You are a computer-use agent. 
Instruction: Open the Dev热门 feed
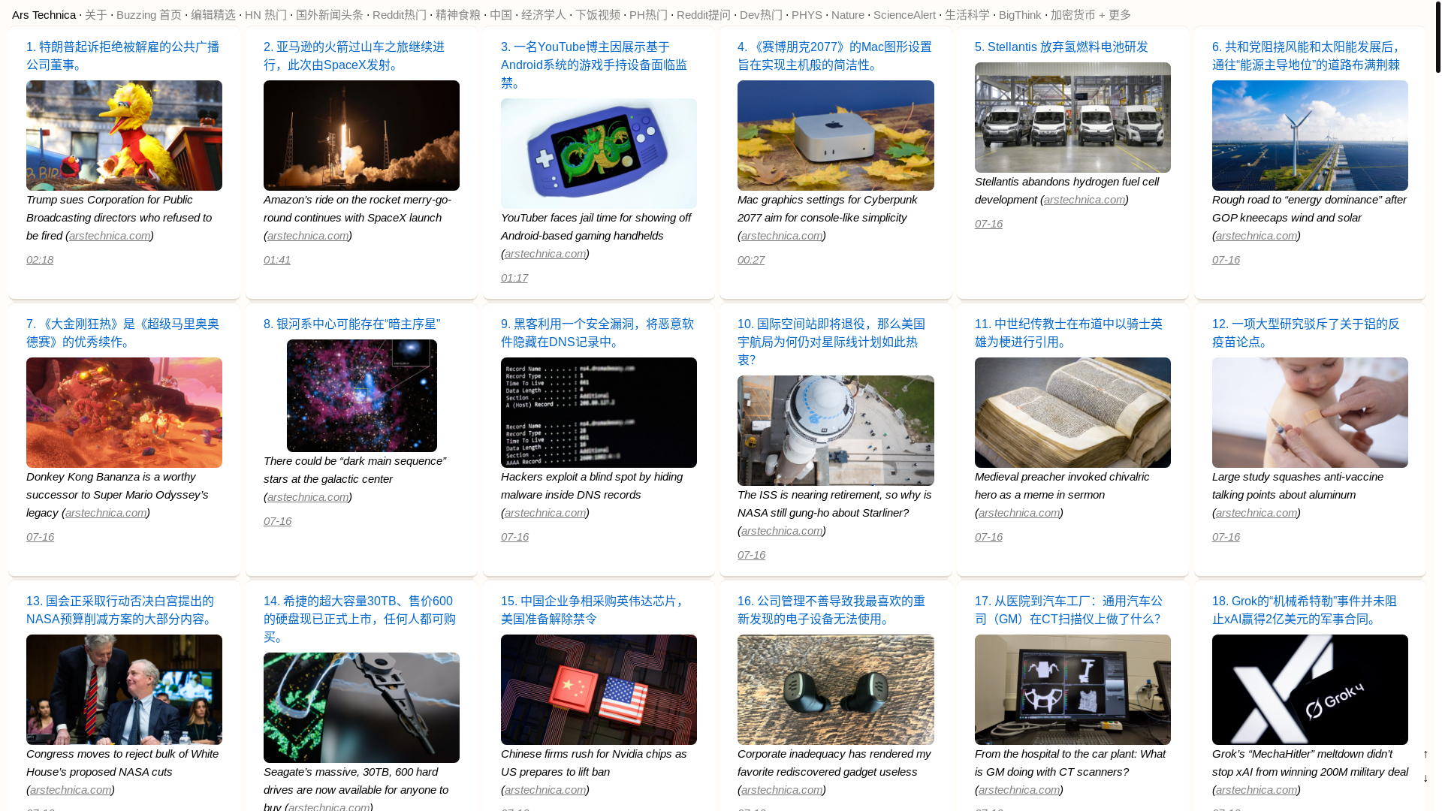761,14
